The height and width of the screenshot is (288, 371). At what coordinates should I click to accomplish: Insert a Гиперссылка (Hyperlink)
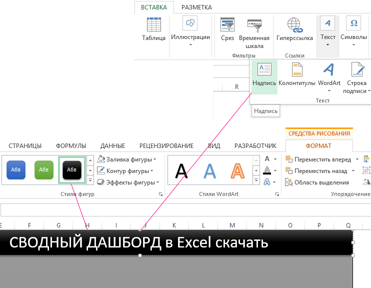tap(294, 26)
